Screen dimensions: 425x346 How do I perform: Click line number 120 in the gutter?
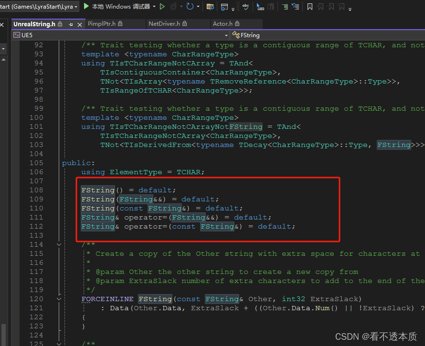click(36, 299)
